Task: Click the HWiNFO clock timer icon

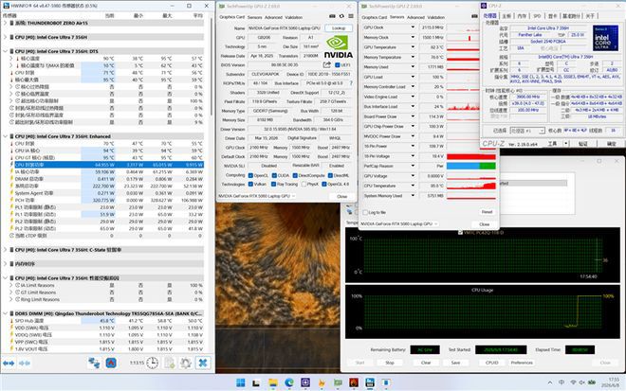Action: point(152,364)
